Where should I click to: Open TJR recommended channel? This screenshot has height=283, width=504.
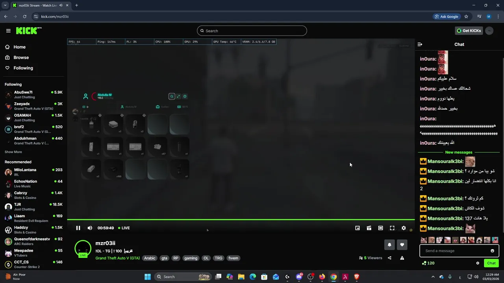[33, 207]
